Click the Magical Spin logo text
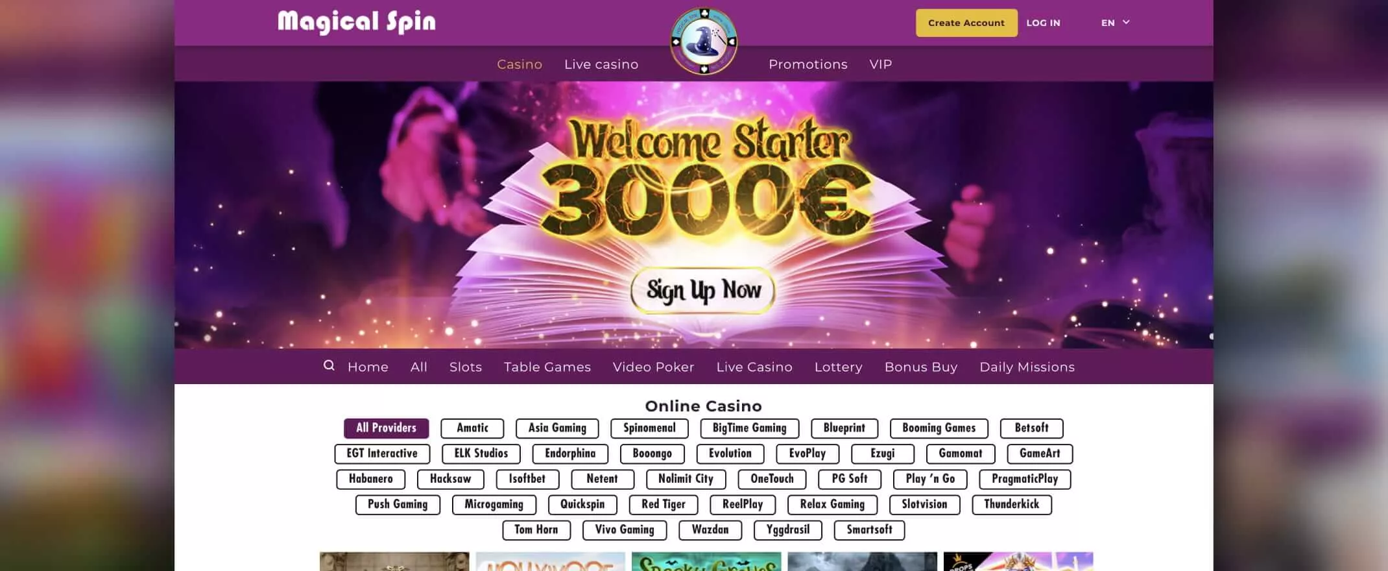1388x571 pixels. pos(357,22)
